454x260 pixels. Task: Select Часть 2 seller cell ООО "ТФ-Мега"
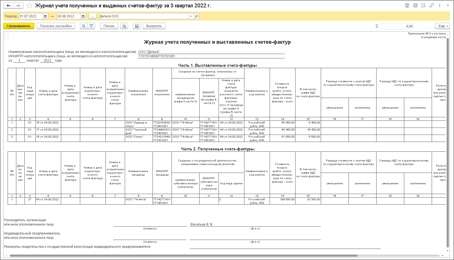click(139, 201)
